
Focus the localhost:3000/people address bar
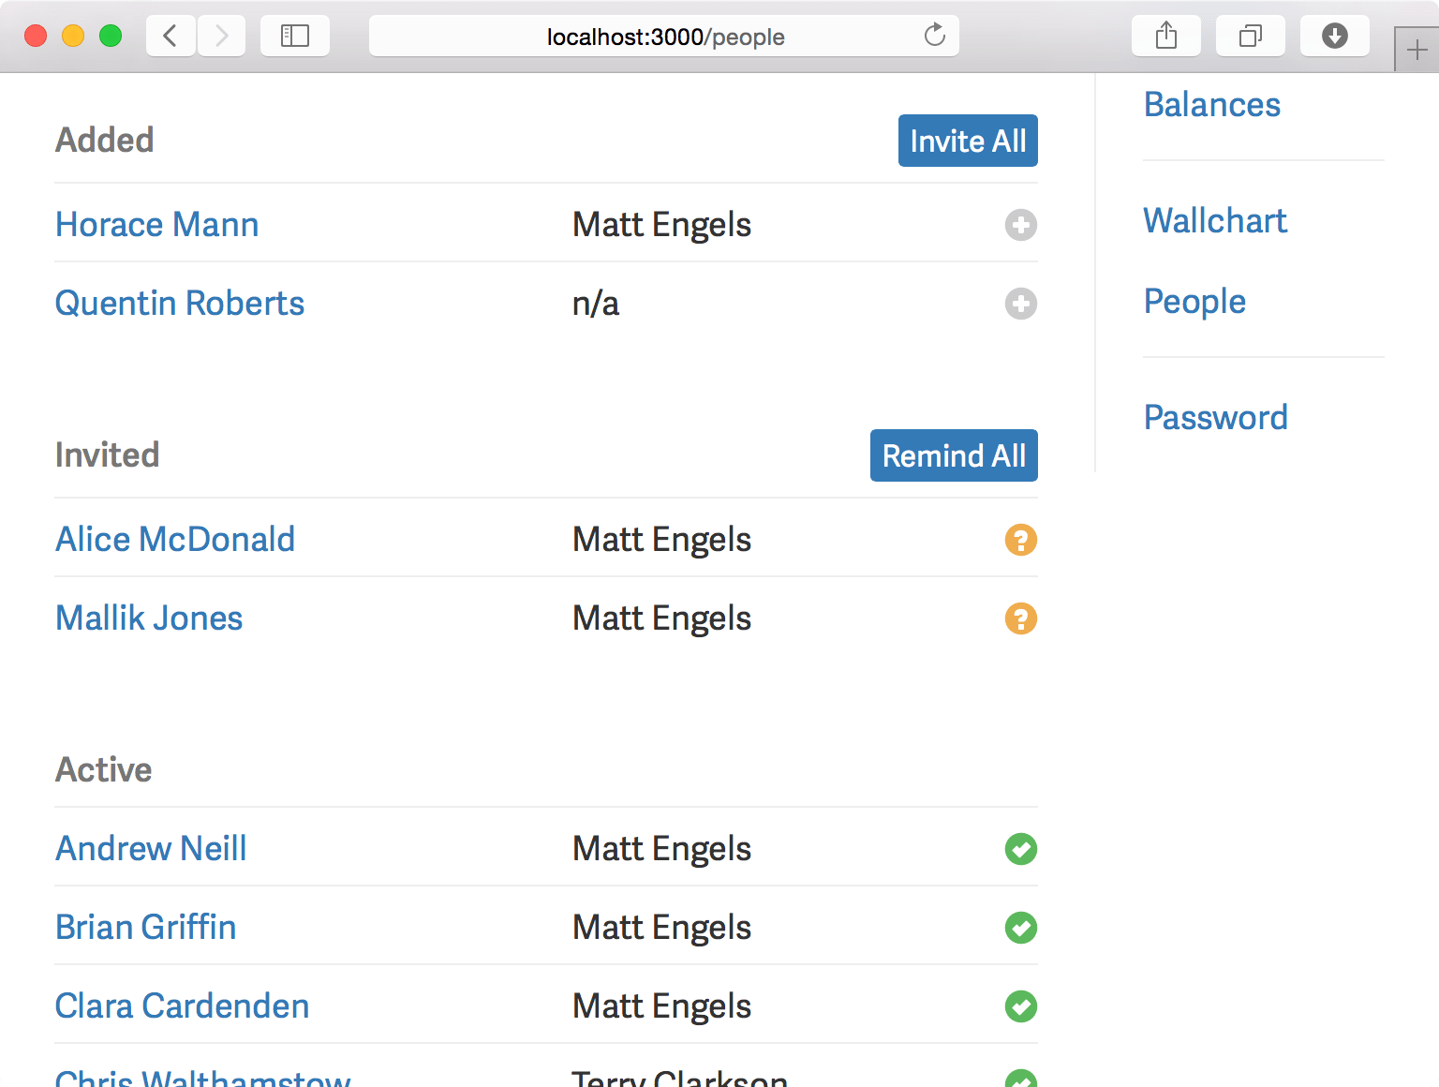coord(664,36)
